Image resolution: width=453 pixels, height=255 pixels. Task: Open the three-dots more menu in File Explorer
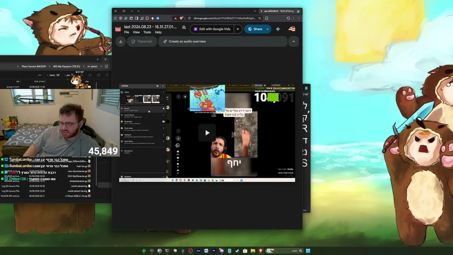pyautogui.click(x=40, y=75)
